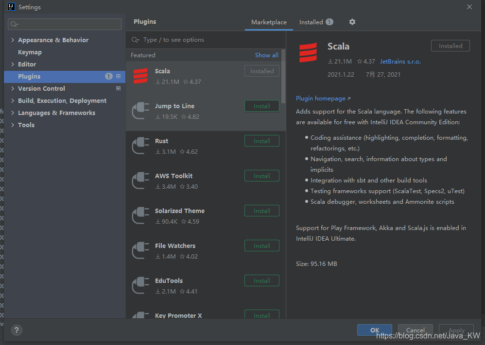Select the EduTools plugin name
The height and width of the screenshot is (345, 485).
pyautogui.click(x=169, y=280)
